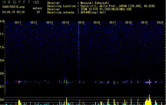Click the vertical broadband noise line before 0515
The height and width of the screenshot is (105, 166).
coord(79,60)
